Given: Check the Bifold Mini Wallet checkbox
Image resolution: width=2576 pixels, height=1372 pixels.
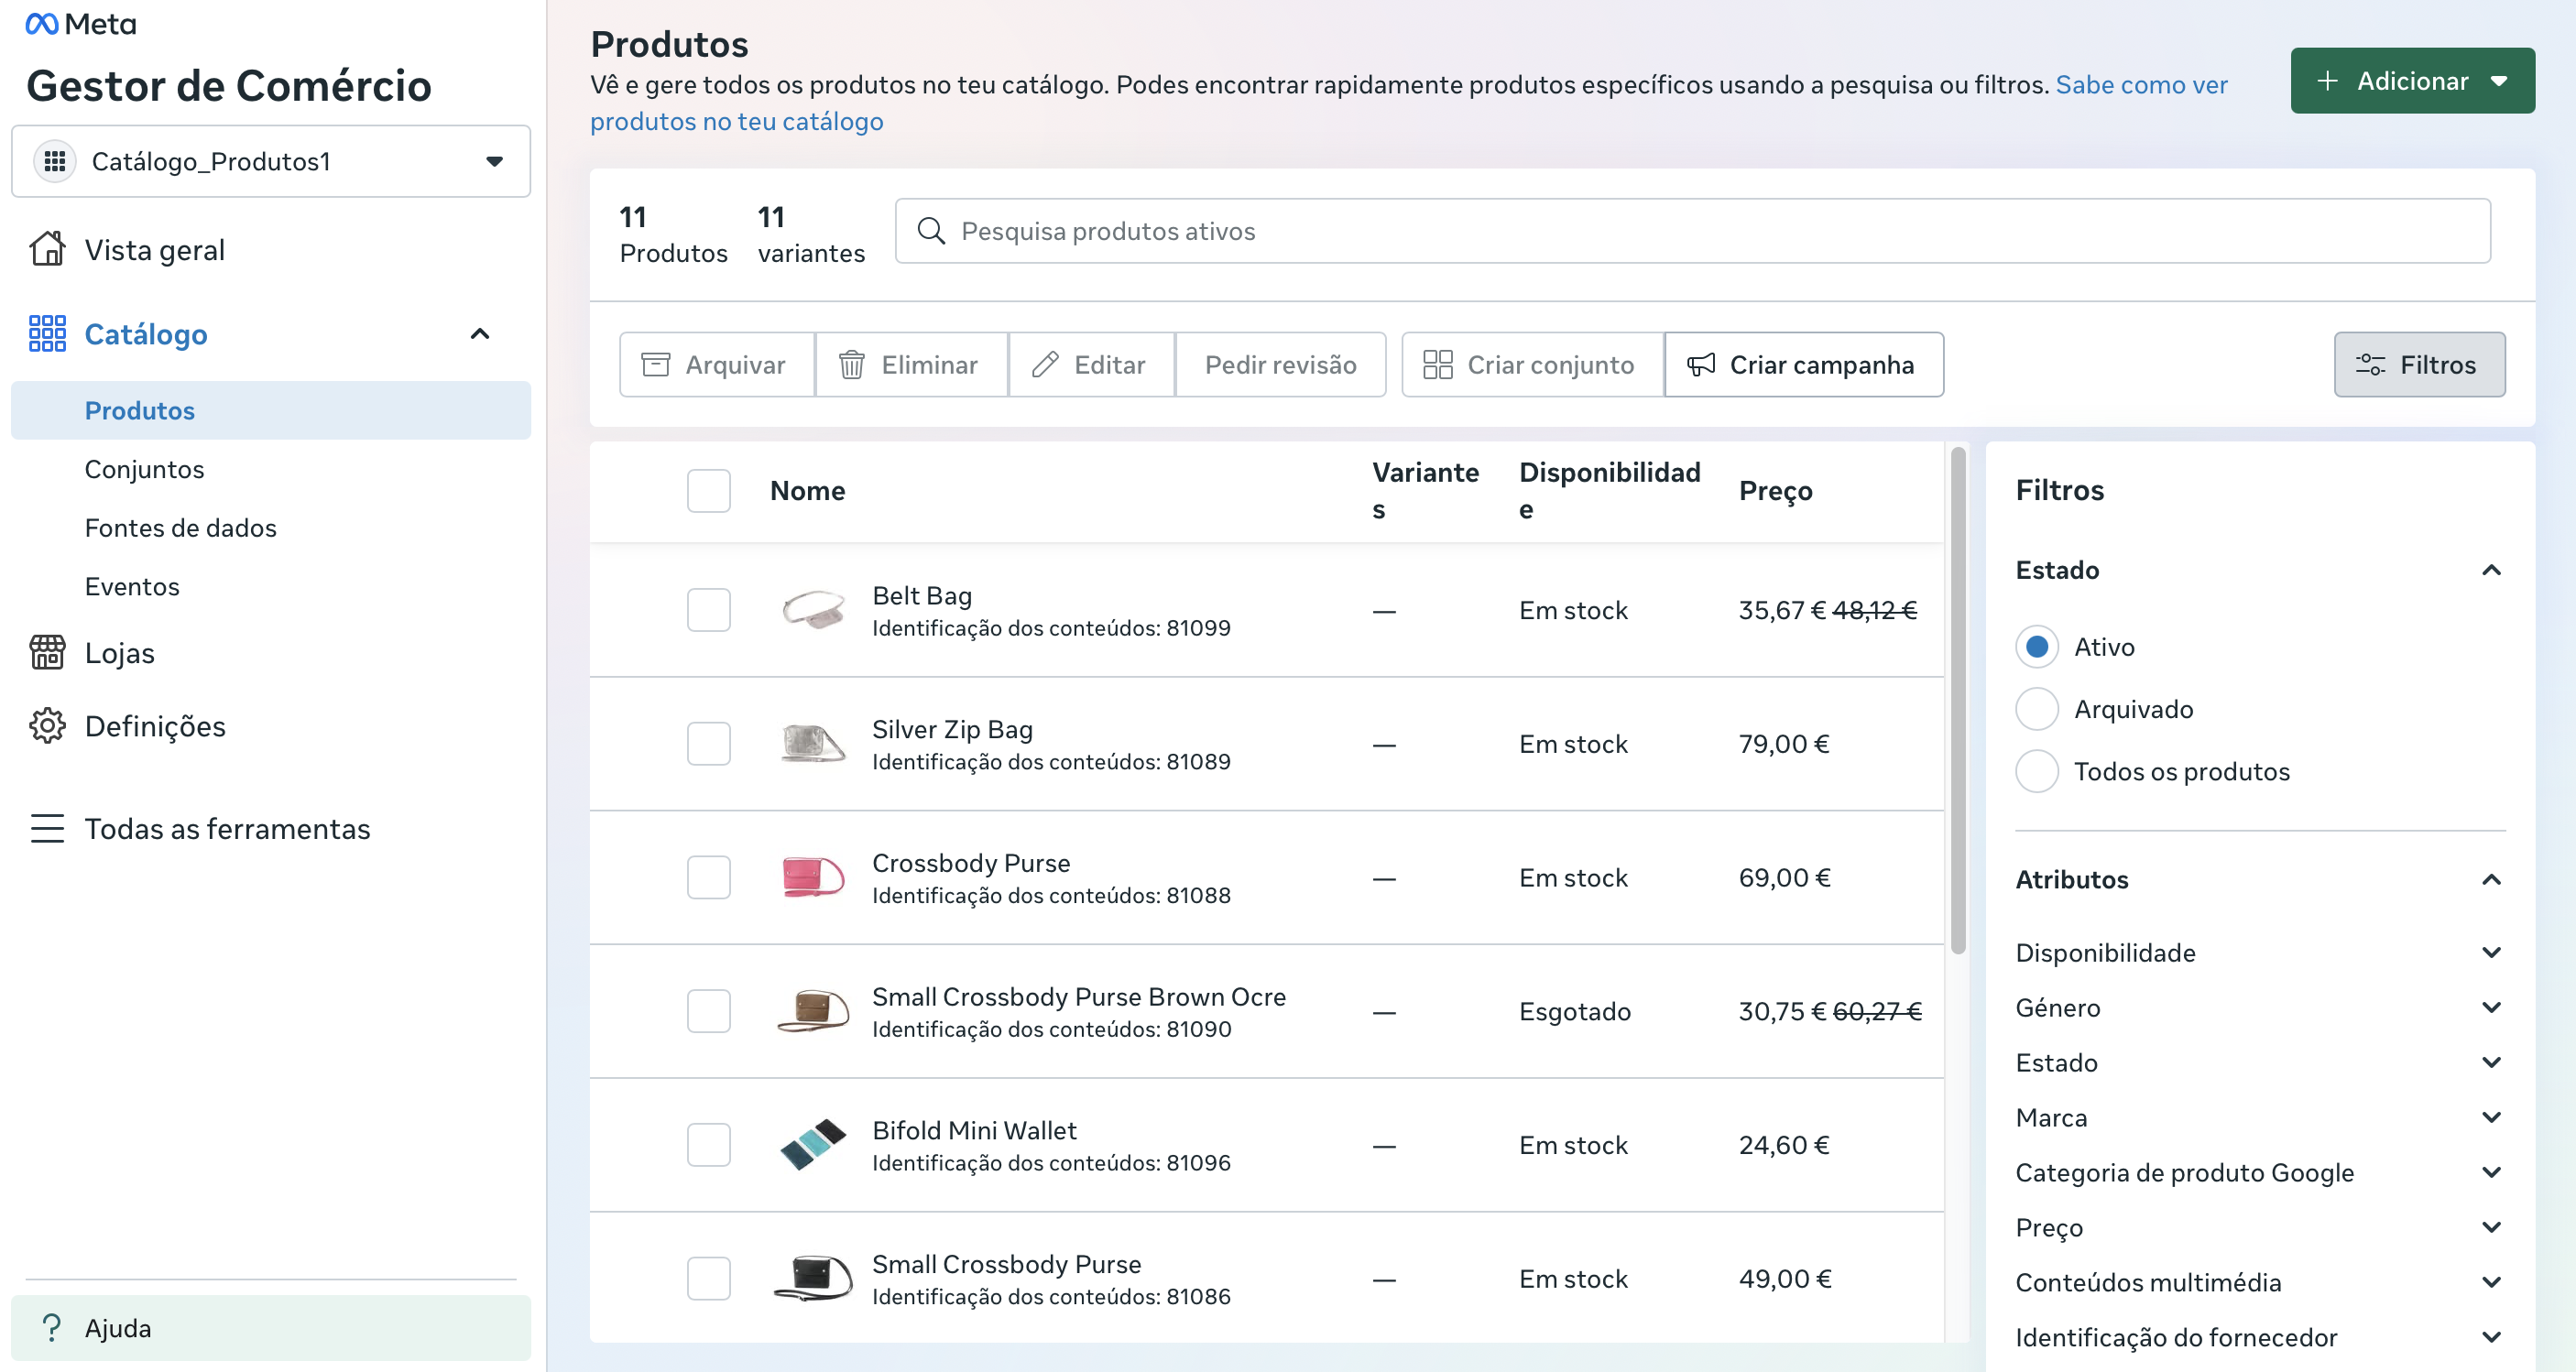Looking at the screenshot, I should 709,1145.
